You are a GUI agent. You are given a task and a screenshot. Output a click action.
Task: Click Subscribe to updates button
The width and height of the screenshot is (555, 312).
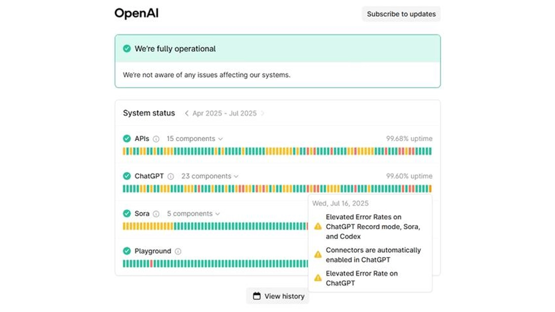point(401,14)
